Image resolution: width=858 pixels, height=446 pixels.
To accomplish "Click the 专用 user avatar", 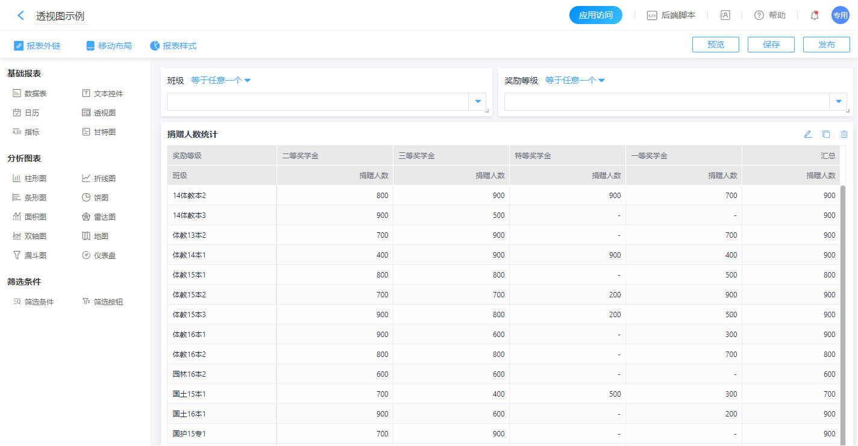I will (x=840, y=16).
